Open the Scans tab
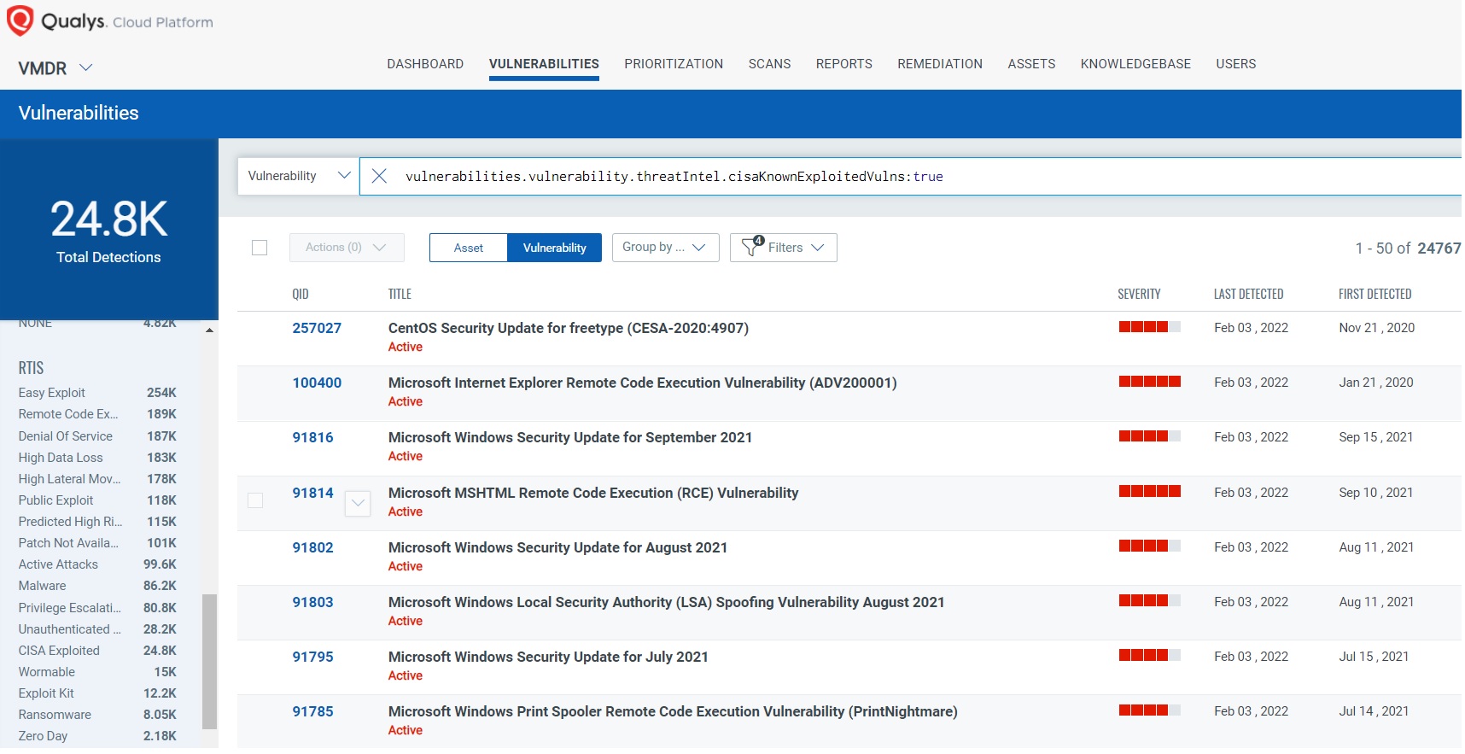The height and width of the screenshot is (754, 1465). click(769, 64)
